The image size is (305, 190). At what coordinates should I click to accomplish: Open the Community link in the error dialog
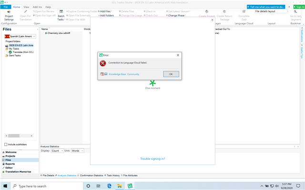(x=133, y=74)
